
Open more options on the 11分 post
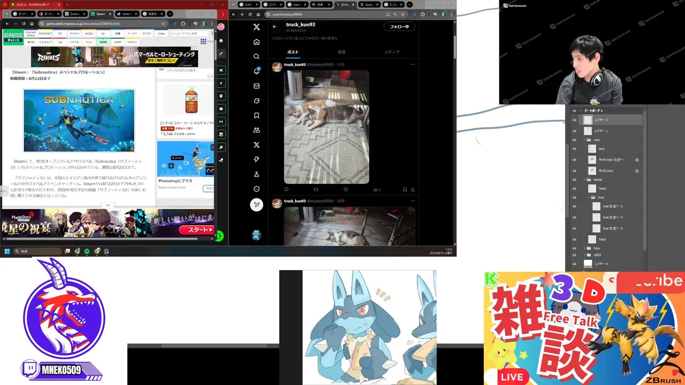(x=413, y=65)
